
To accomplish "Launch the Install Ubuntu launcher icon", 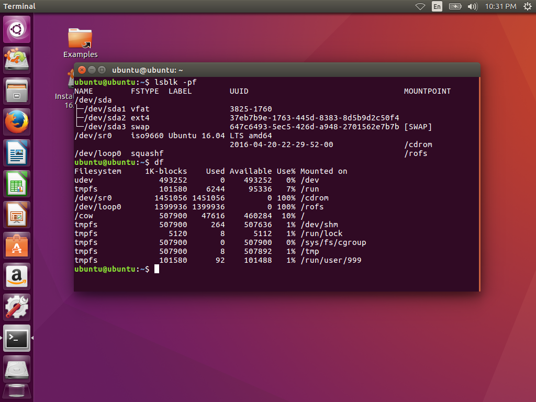I will click(17, 60).
